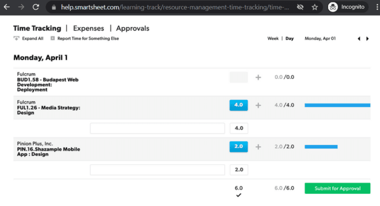Click the Expand All icon
Viewport: 380px width, 206px height.
pos(16,38)
